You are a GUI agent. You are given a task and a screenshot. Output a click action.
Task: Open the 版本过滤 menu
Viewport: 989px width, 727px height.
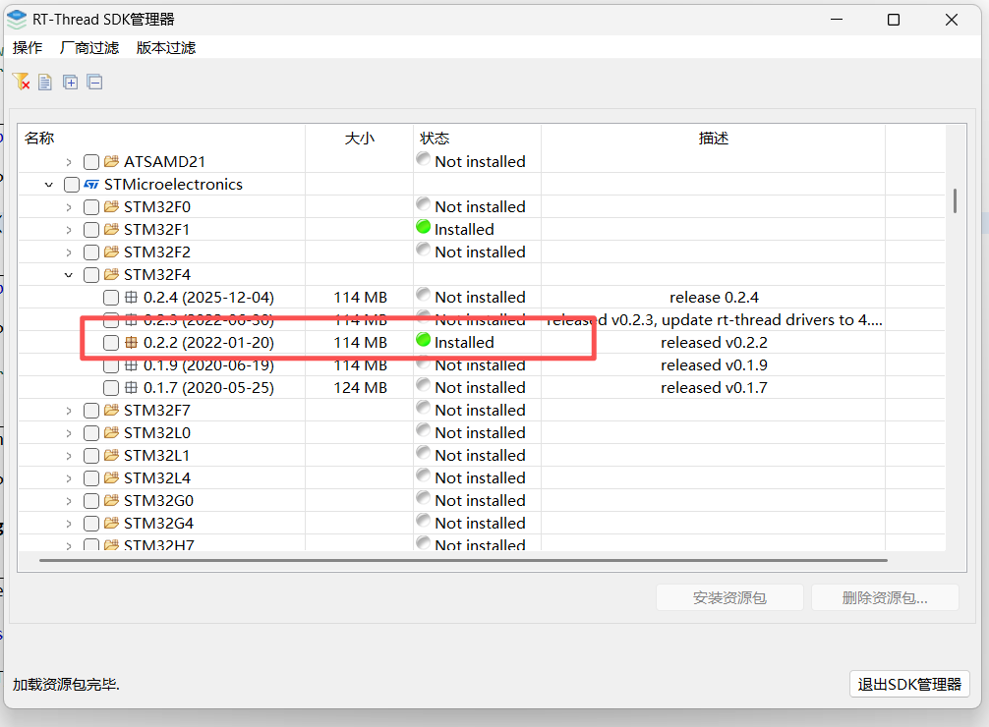click(166, 48)
